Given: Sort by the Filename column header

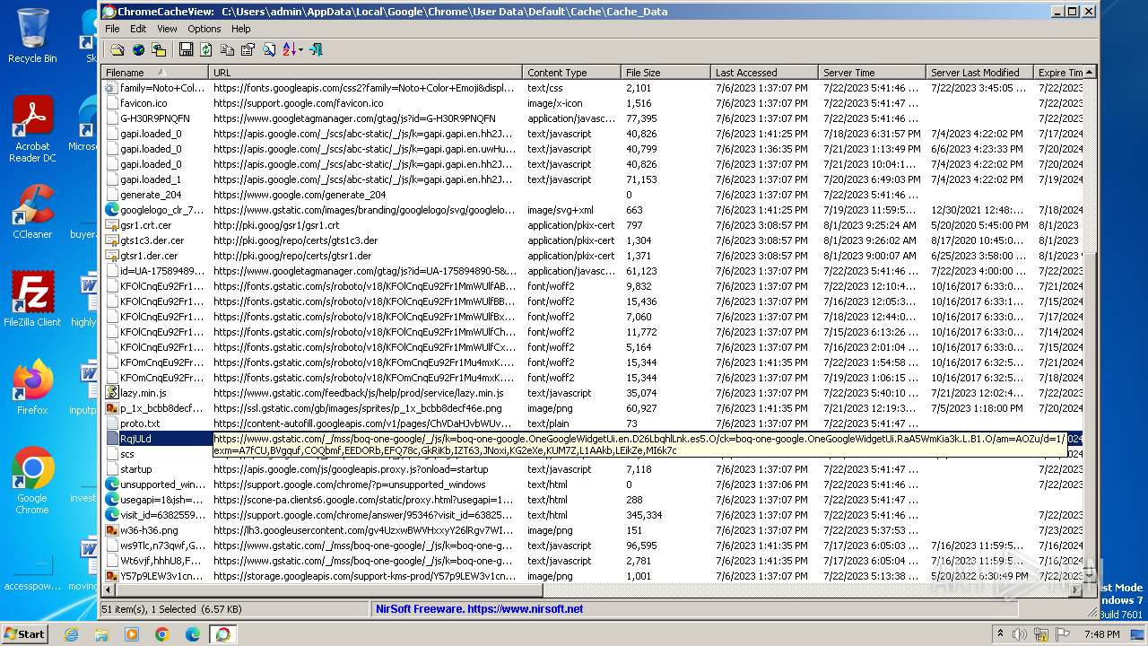Looking at the screenshot, I should 155,73.
